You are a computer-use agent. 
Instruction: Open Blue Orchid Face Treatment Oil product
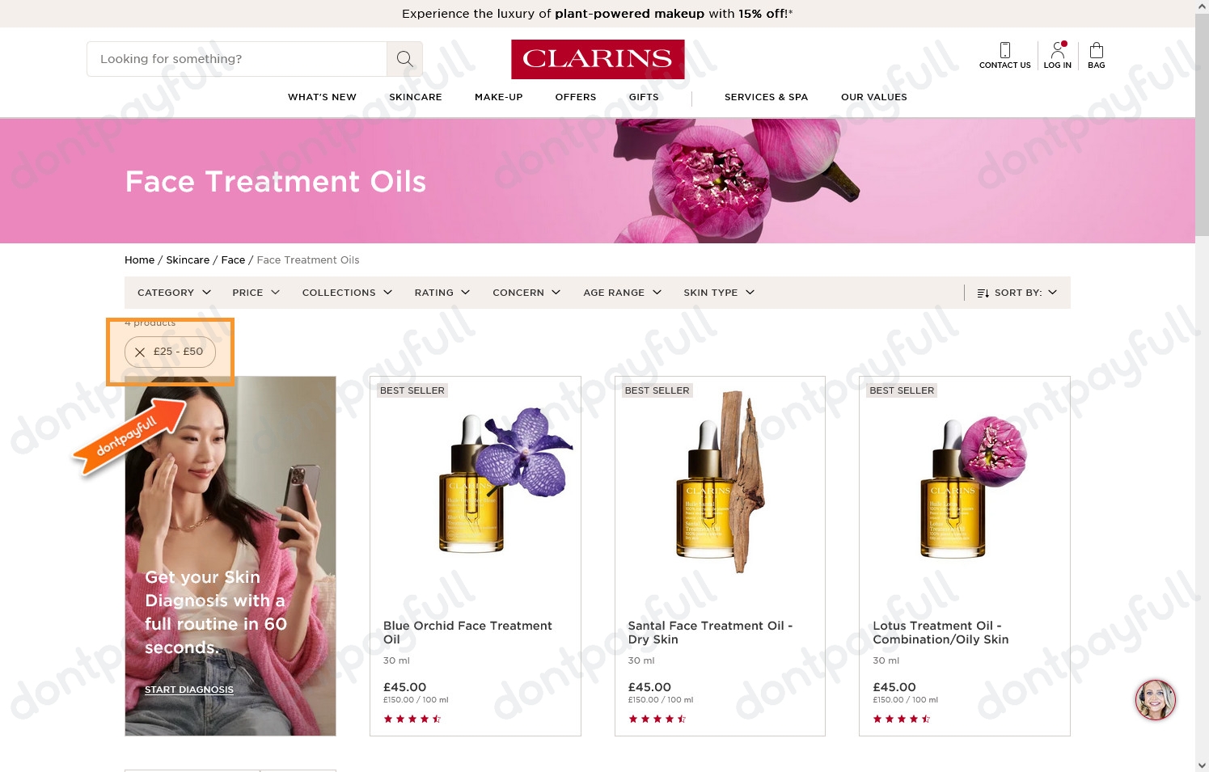coord(467,632)
